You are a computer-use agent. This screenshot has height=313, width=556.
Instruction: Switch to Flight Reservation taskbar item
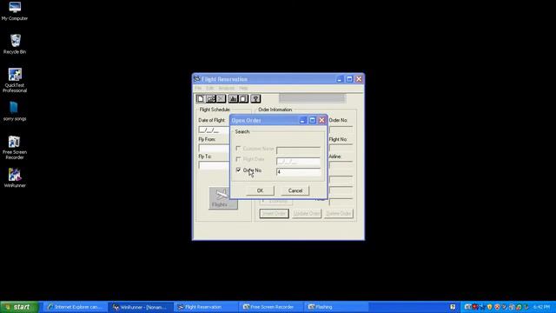207,307
